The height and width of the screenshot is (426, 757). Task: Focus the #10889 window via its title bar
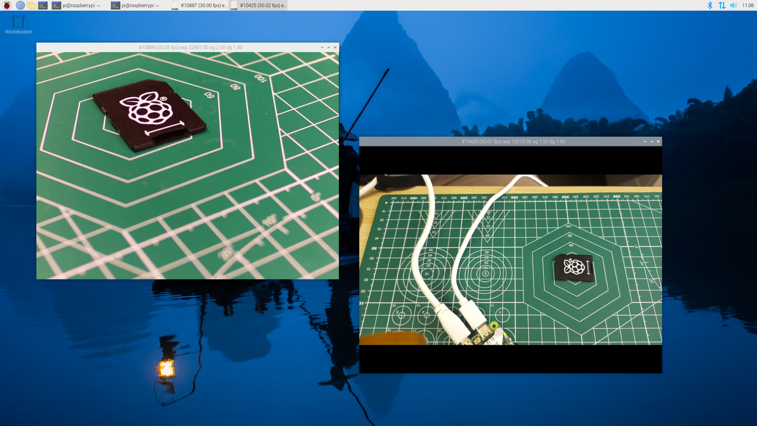click(x=187, y=47)
